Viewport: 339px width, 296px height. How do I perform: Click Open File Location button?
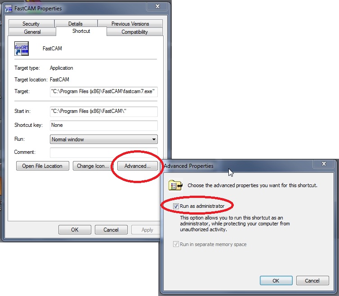coord(42,166)
